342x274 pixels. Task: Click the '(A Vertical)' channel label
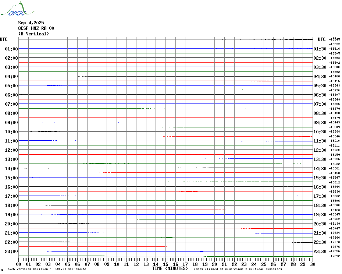click(33, 34)
